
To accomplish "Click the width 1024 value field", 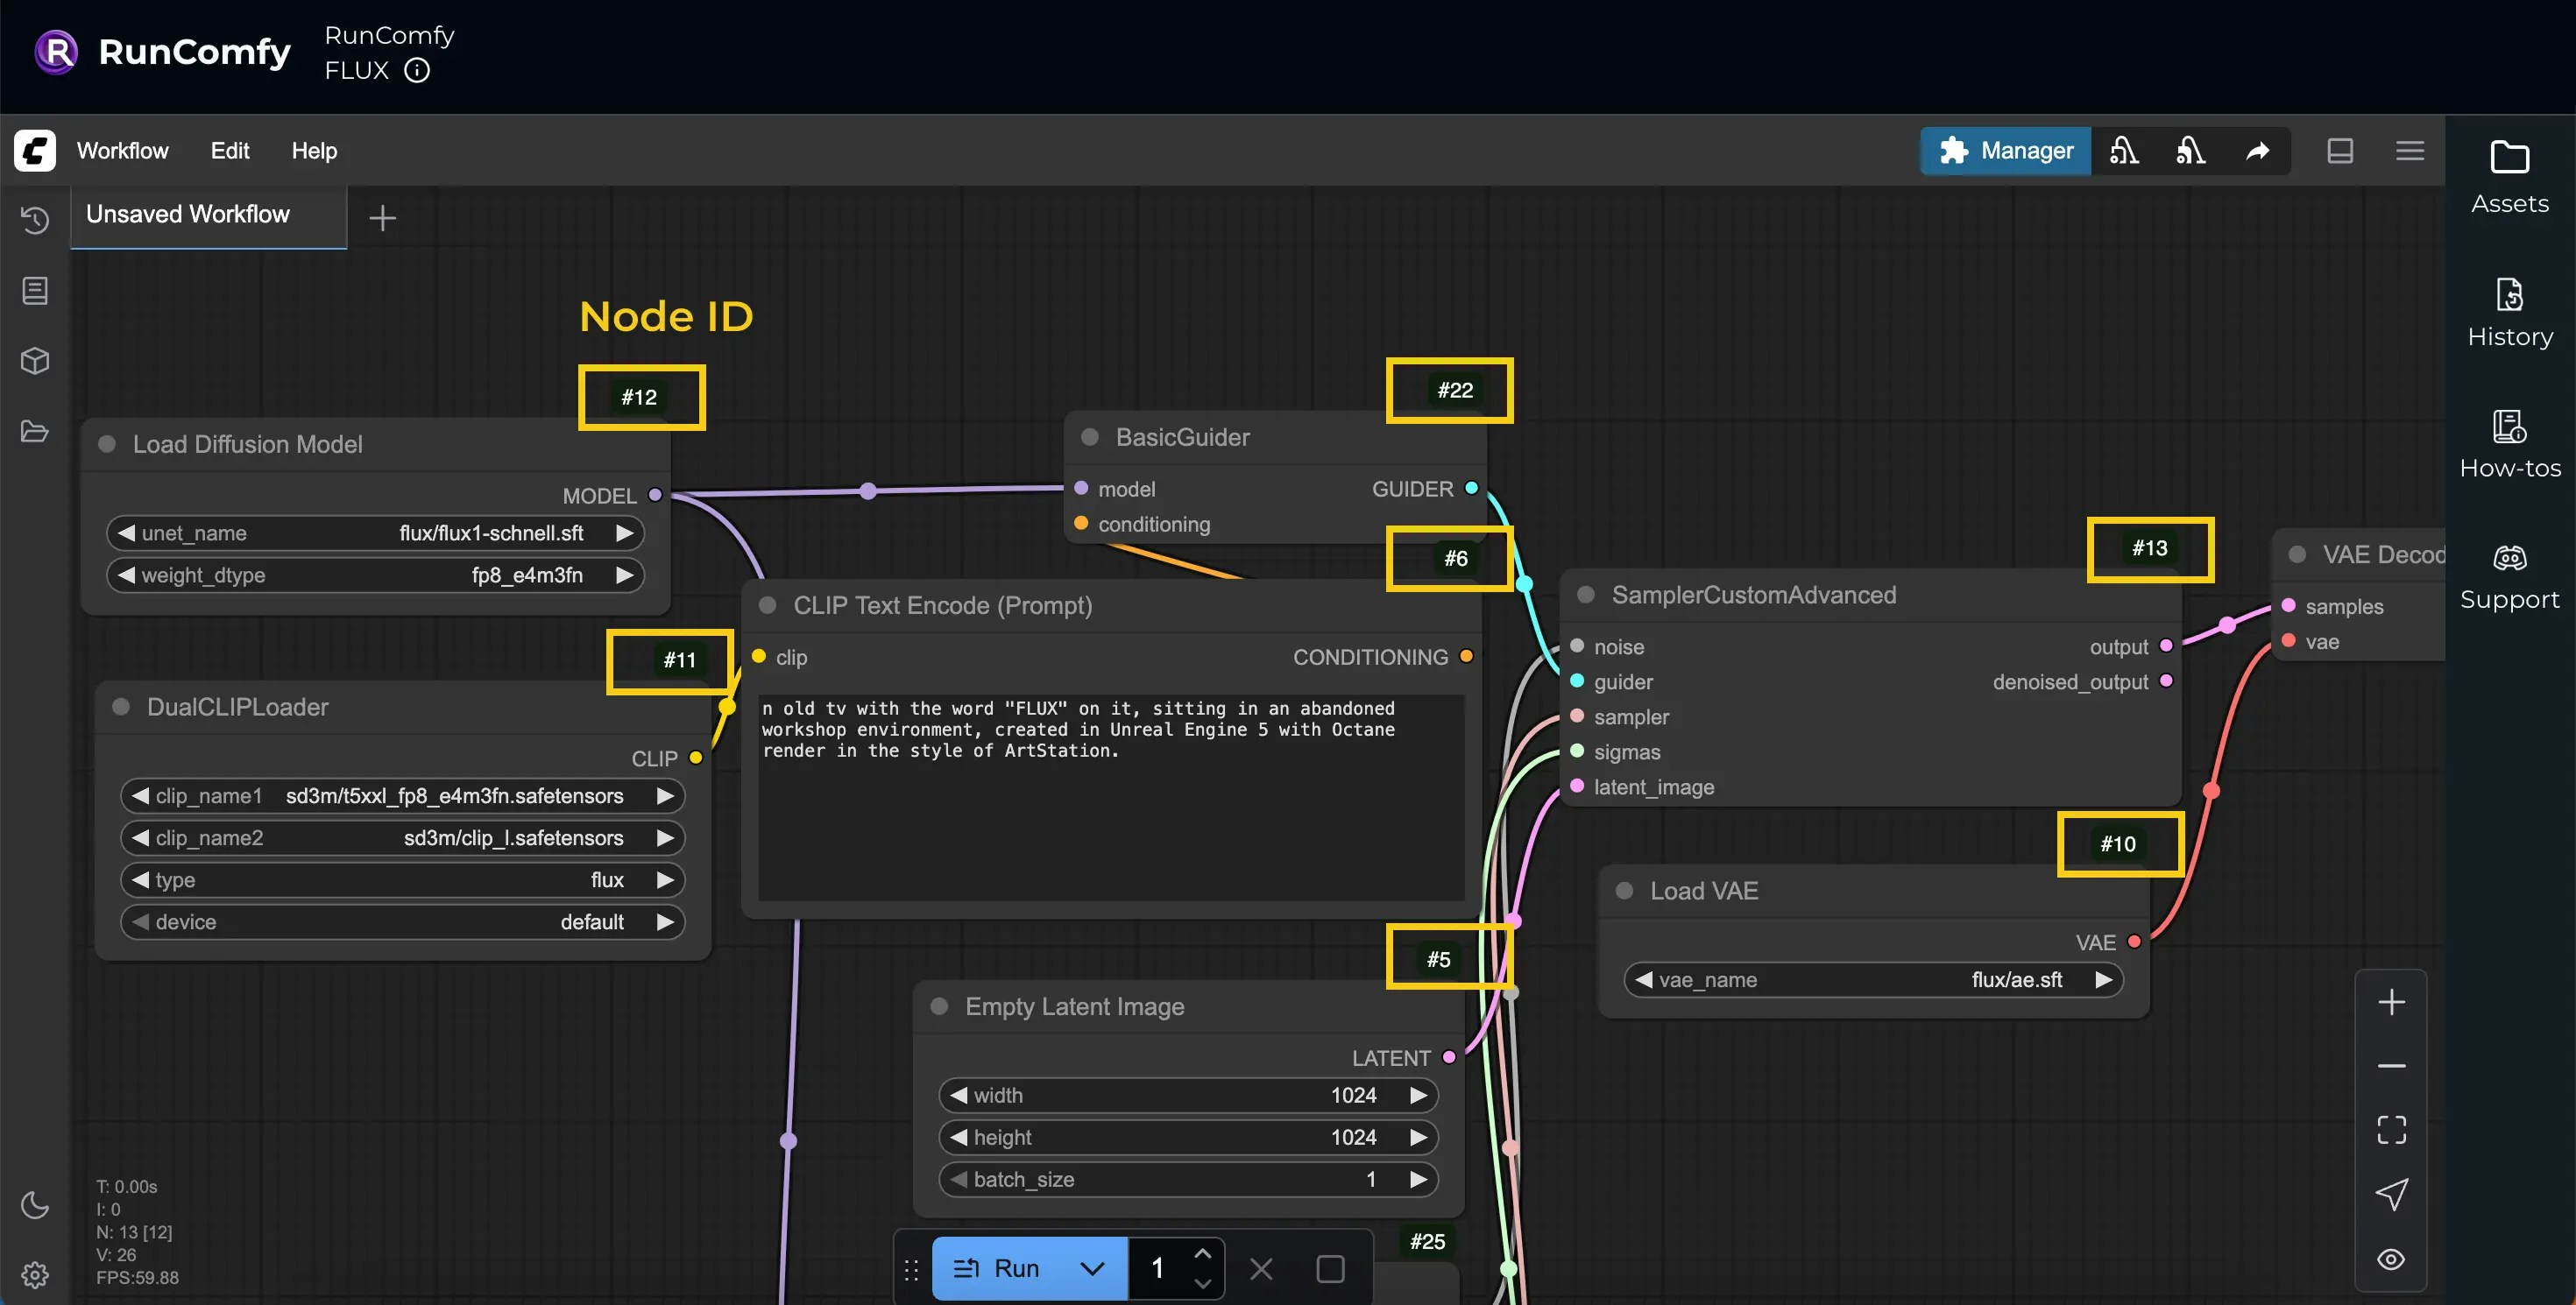I will click(1188, 1097).
